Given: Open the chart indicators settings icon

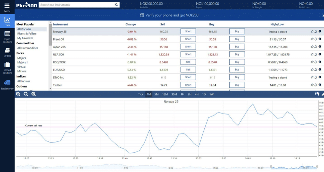Looking at the screenshot, I should 317,94.
